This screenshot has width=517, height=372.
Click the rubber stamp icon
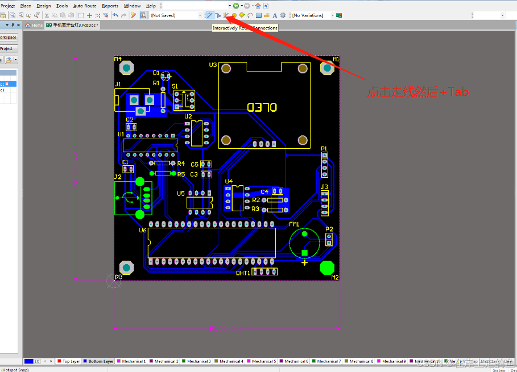71,15
